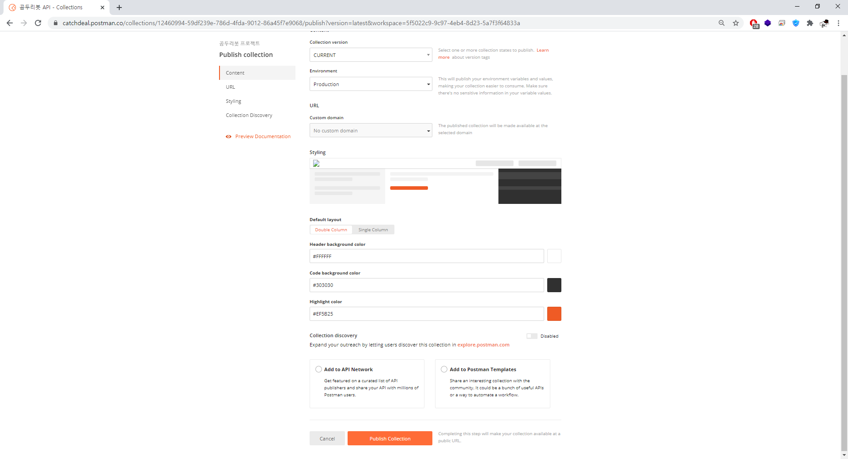Screen dimensions: 848x459
Task: Bookmark this page with the star icon
Action: click(736, 23)
